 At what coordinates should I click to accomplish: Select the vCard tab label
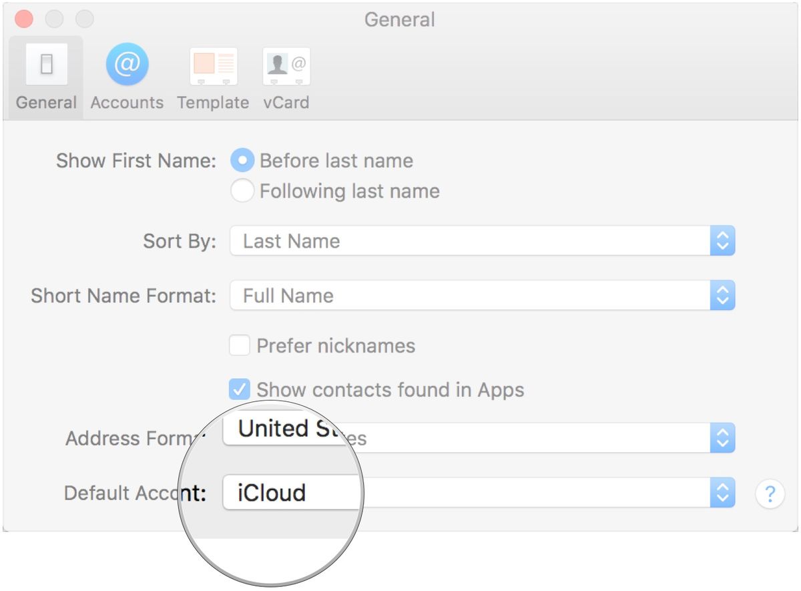(286, 102)
